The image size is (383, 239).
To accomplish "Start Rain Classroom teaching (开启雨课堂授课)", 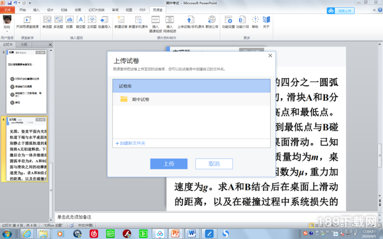I will coord(27,22).
